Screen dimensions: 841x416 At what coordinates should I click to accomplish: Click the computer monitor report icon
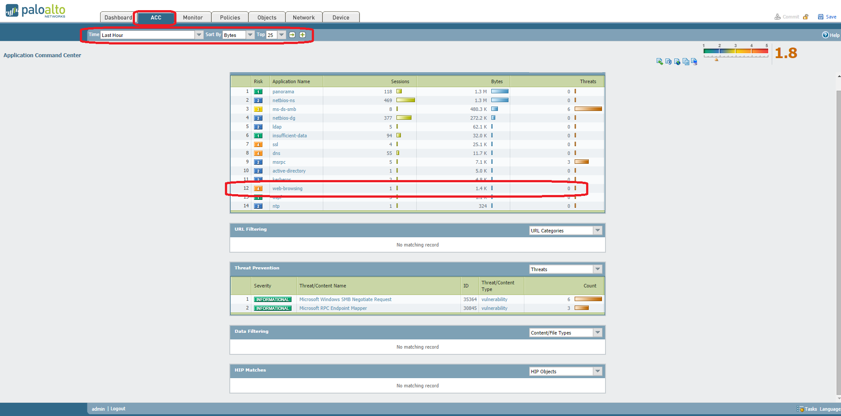click(x=694, y=62)
